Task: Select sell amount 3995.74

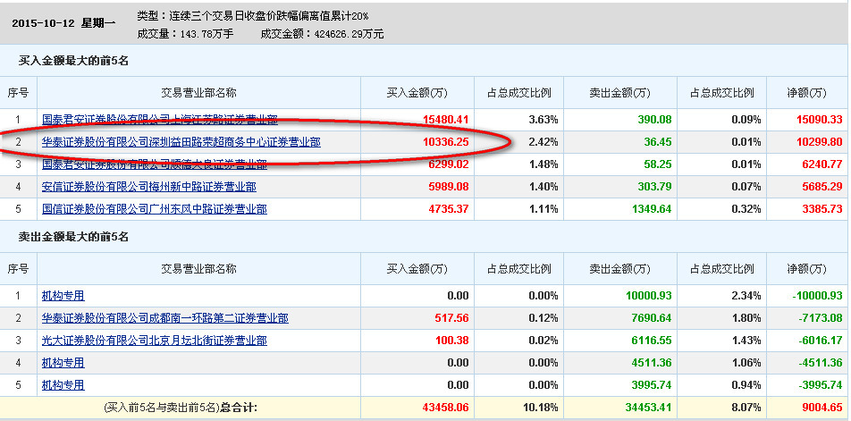Action: pyautogui.click(x=652, y=384)
